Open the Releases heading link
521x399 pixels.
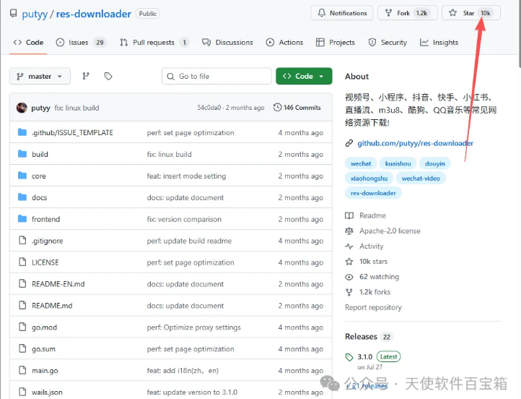361,336
